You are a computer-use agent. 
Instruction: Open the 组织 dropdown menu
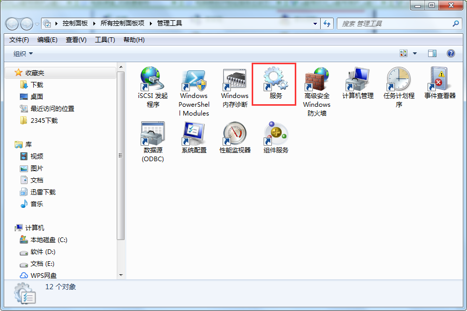(x=23, y=53)
